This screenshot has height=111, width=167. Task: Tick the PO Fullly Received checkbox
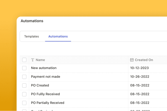pos(24,94)
